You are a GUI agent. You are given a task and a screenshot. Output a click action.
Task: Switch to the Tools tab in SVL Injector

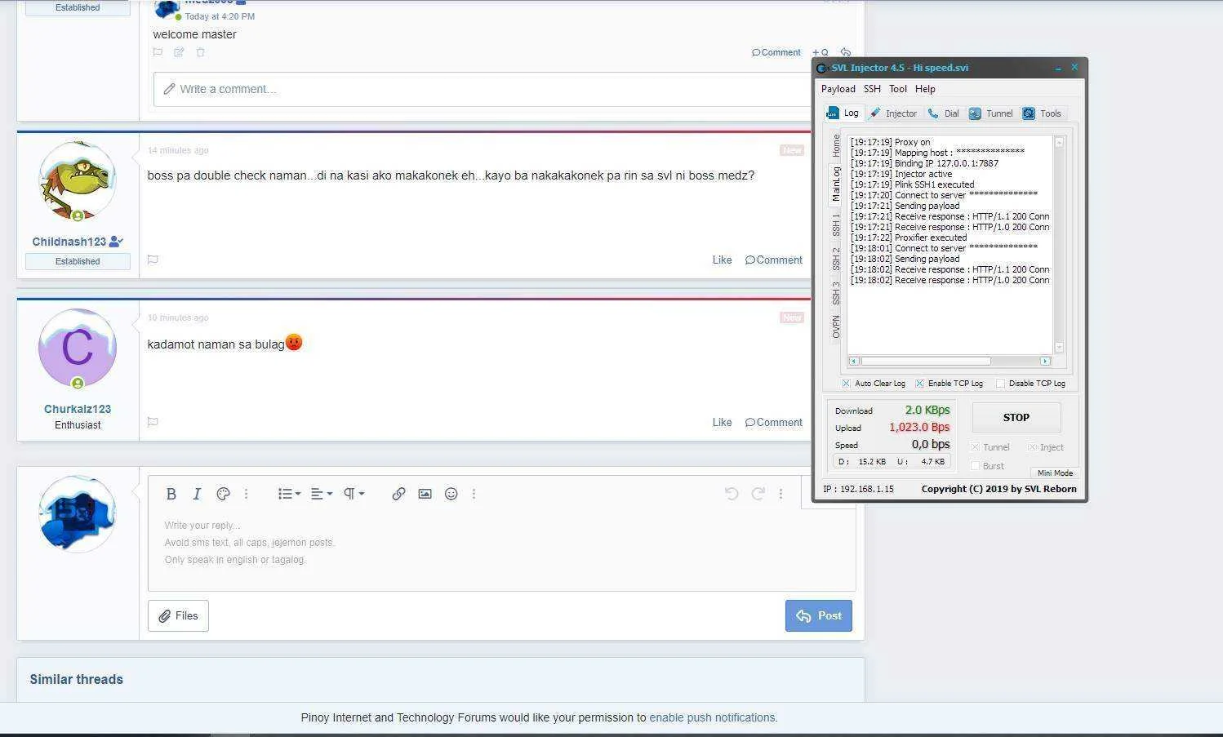[1042, 113]
